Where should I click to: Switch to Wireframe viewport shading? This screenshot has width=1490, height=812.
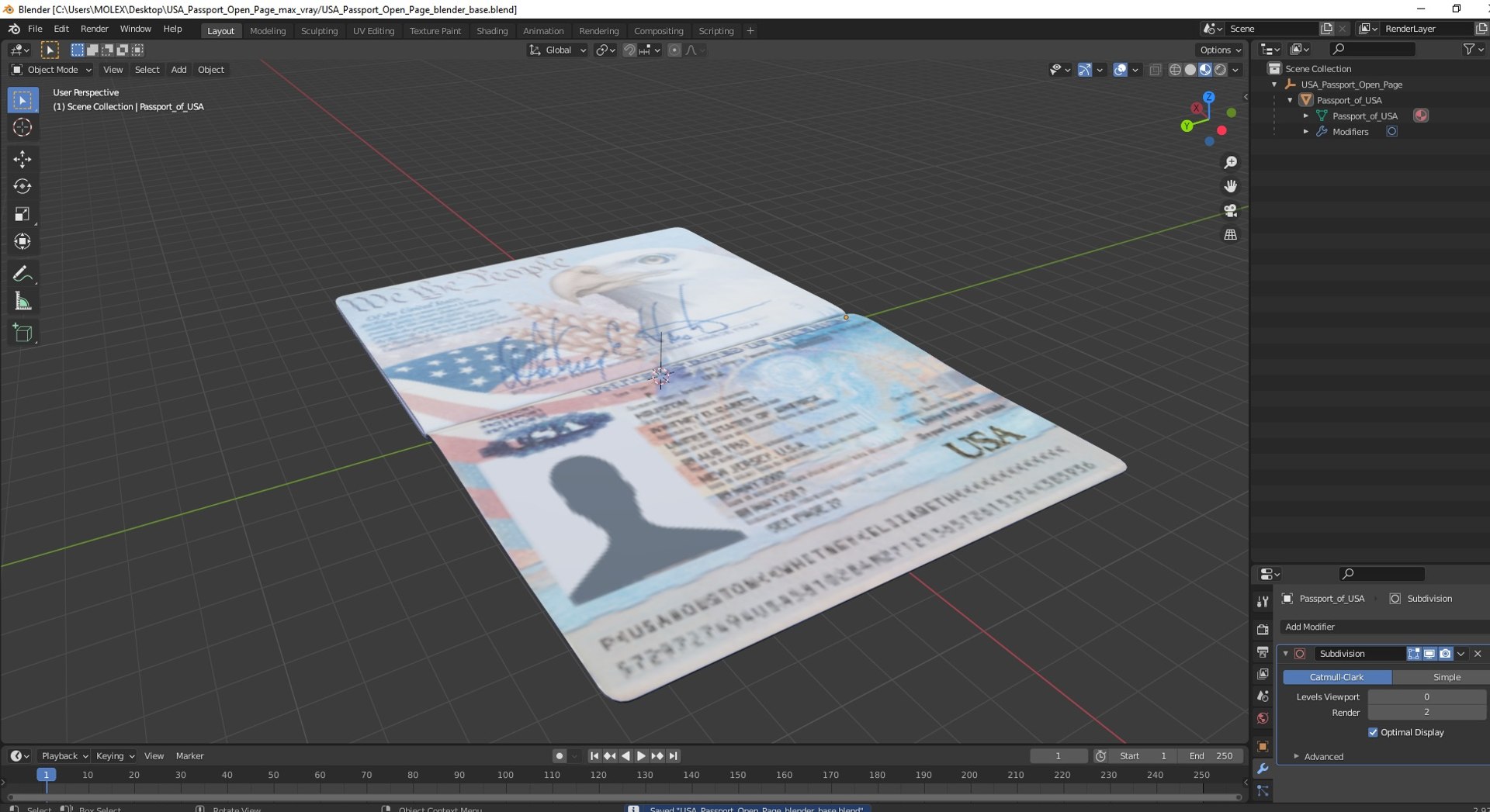(1175, 70)
